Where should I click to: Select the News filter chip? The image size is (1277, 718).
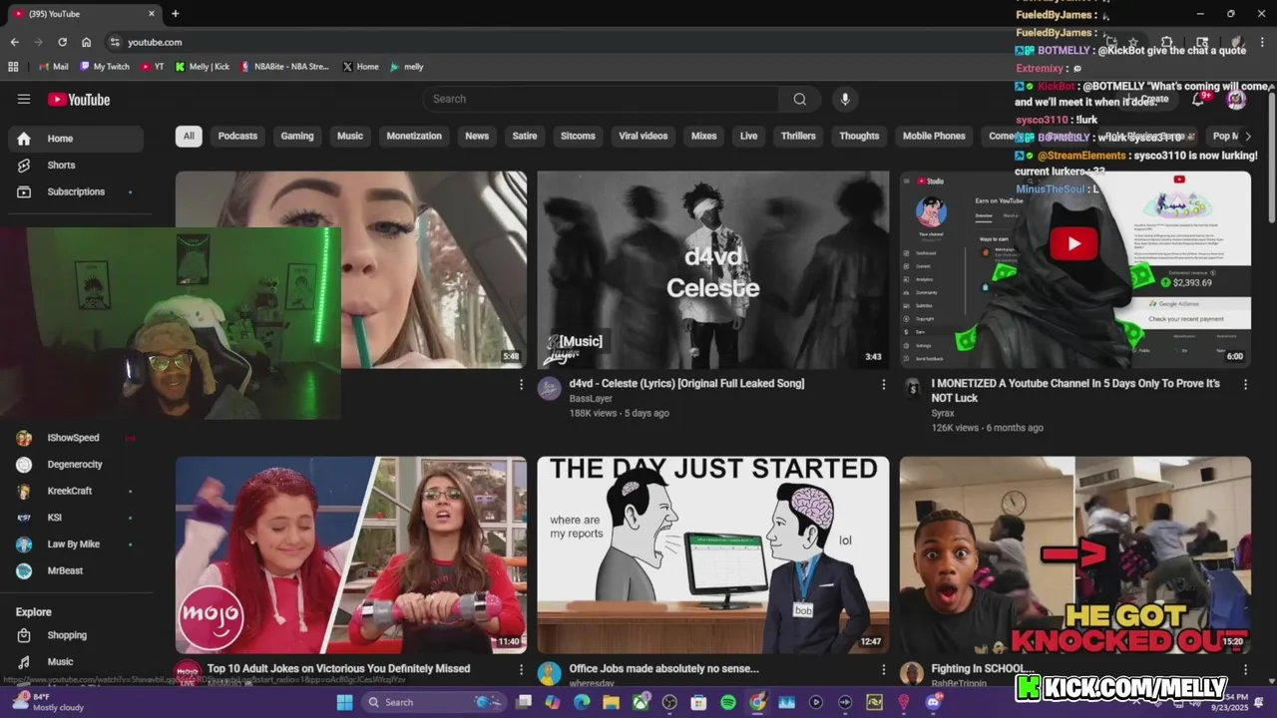(477, 136)
